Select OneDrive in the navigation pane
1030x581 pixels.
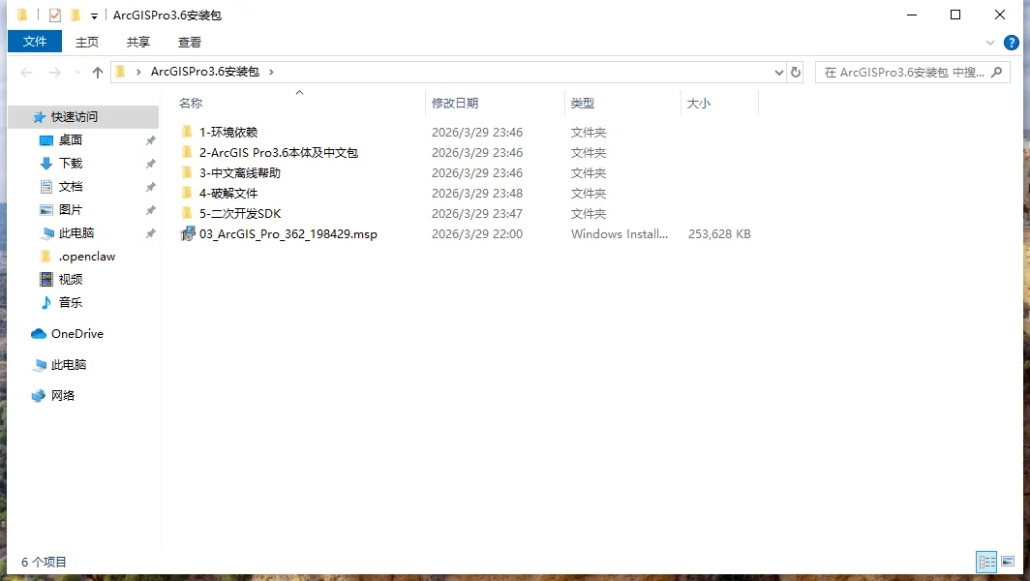point(76,334)
